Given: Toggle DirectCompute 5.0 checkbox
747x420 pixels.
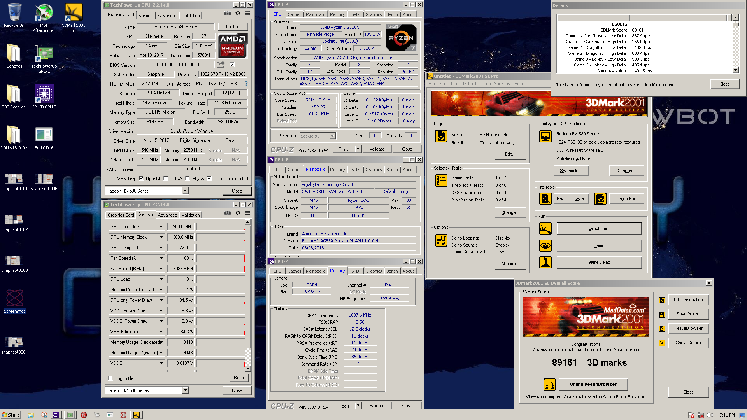Looking at the screenshot, I should (x=209, y=178).
